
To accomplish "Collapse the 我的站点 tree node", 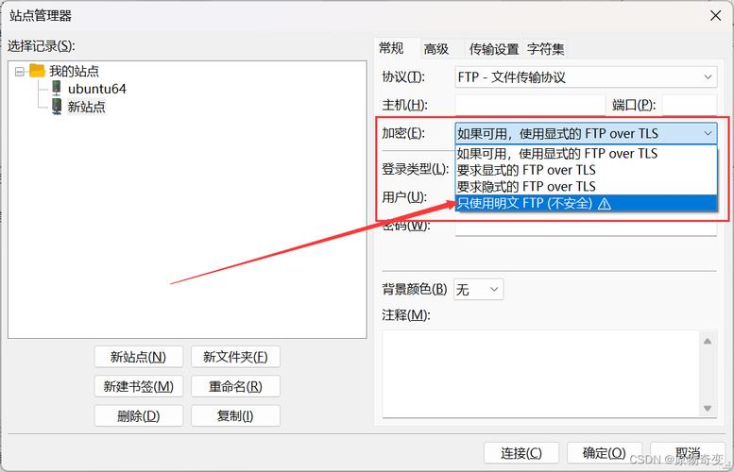I will pyautogui.click(x=20, y=72).
